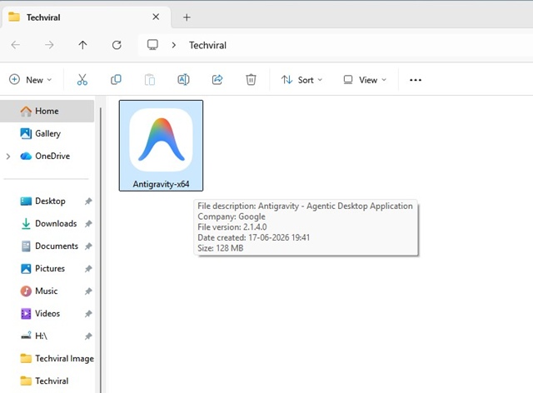533x393 pixels.
Task: Close the Techviral tab
Action: pyautogui.click(x=156, y=17)
